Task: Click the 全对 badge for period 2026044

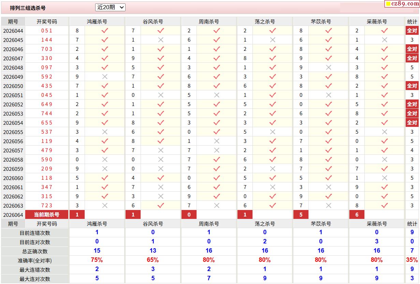Action: [412, 31]
